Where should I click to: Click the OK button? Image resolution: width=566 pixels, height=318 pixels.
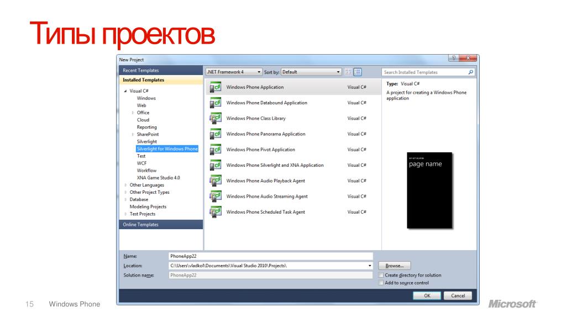[x=427, y=296]
